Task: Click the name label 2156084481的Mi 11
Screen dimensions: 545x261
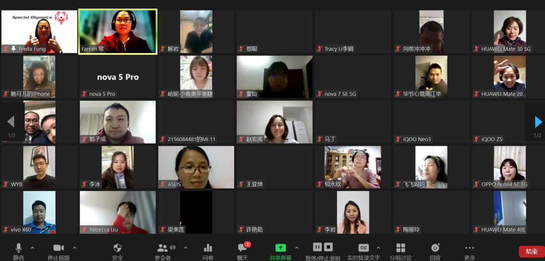Action: pyautogui.click(x=192, y=139)
